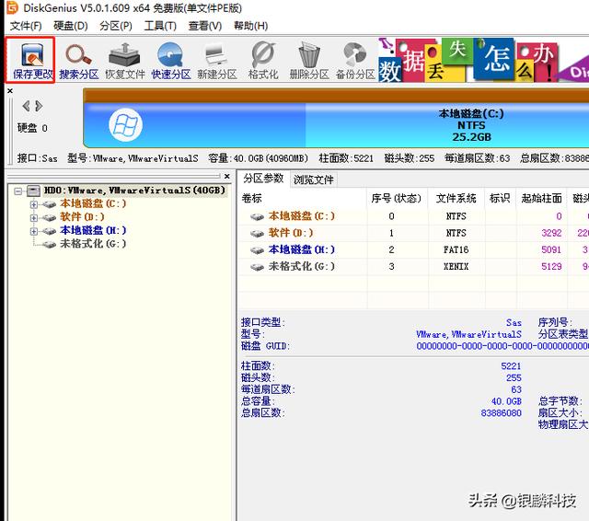Open the 恢复文件 recover files tool
This screenshot has height=521, width=589.
pyautogui.click(x=125, y=60)
